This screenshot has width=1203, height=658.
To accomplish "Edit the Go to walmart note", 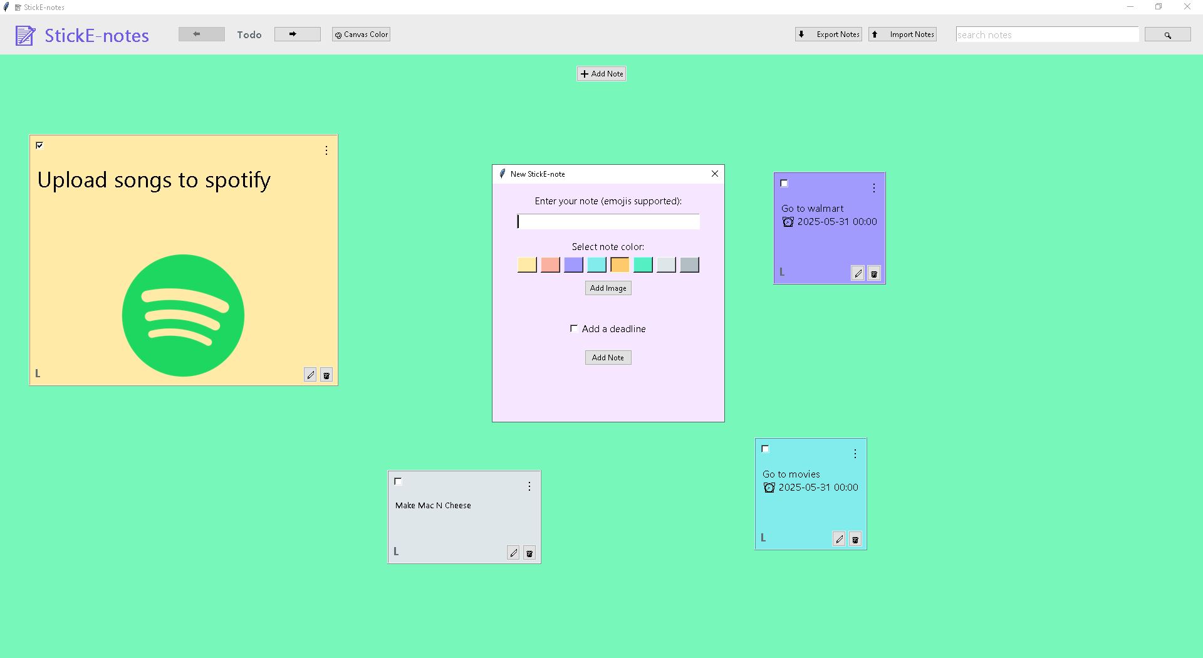I will [x=858, y=273].
